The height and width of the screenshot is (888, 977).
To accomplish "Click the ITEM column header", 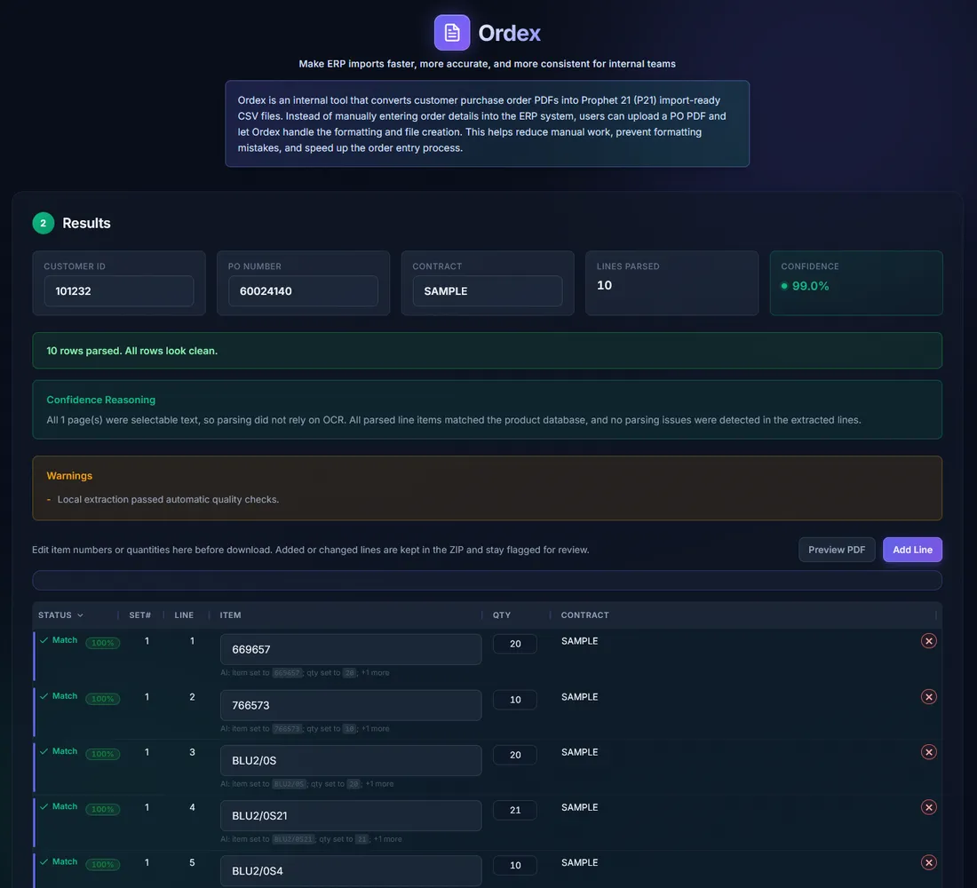I will point(230,615).
